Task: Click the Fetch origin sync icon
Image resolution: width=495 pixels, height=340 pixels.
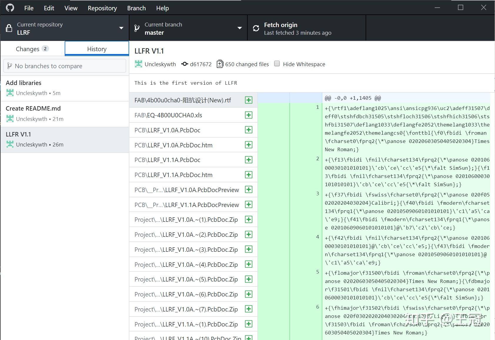Action: (x=256, y=28)
